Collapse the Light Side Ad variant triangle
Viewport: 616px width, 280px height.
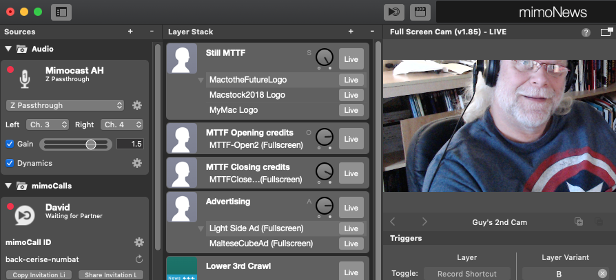(x=201, y=228)
